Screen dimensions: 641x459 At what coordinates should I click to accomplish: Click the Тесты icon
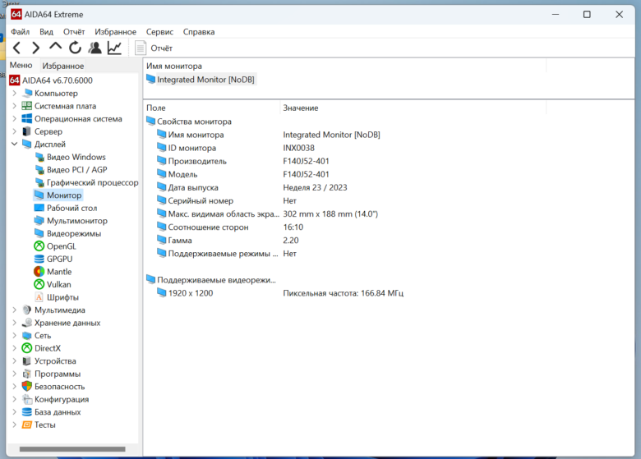(x=27, y=425)
